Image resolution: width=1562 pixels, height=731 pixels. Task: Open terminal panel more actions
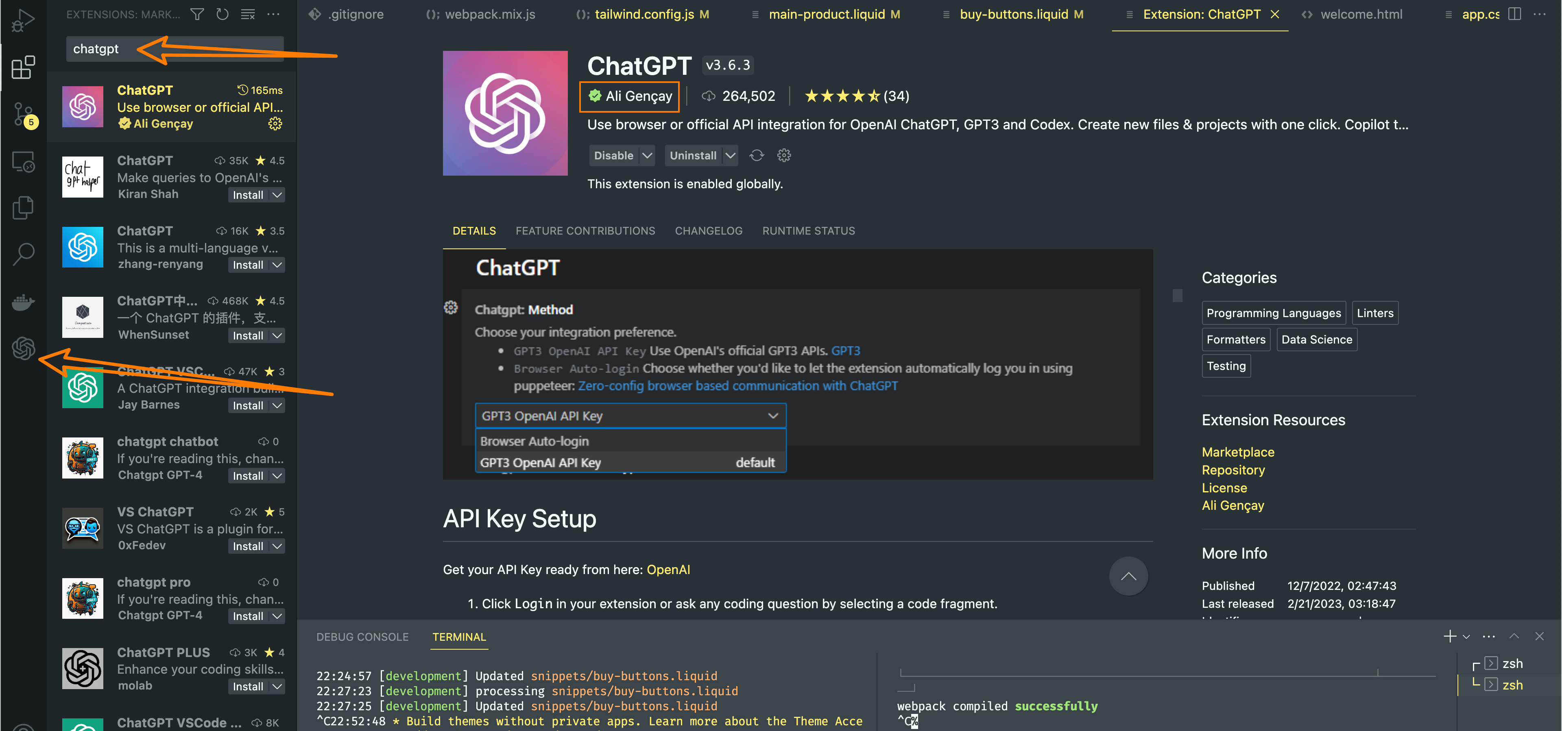[x=1489, y=636]
